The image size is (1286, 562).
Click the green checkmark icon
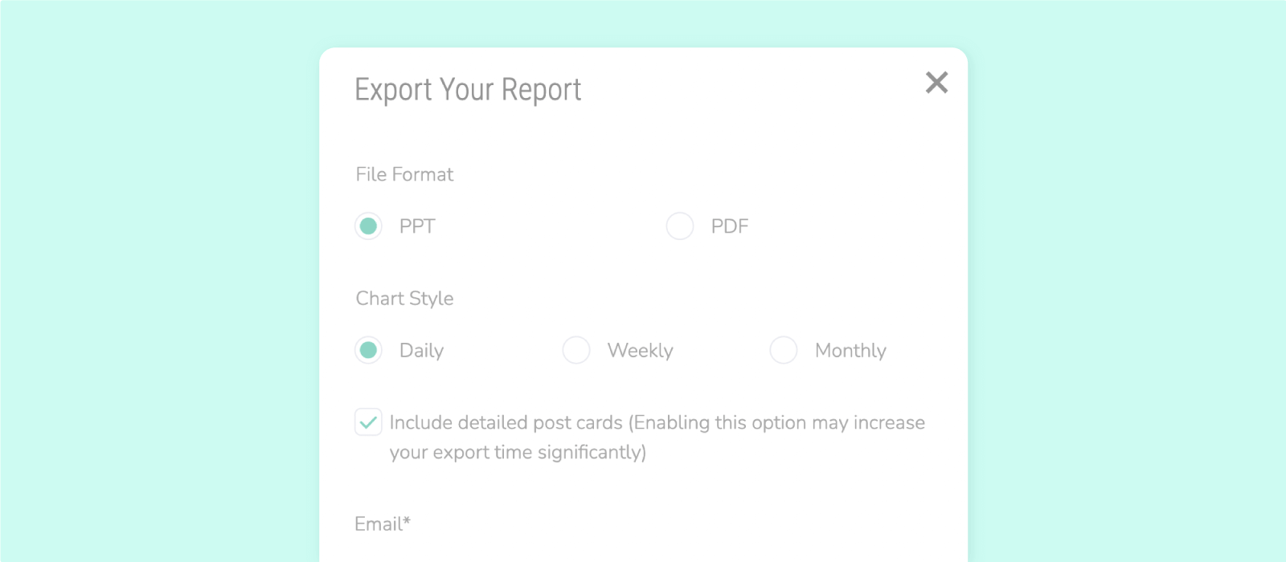(368, 422)
